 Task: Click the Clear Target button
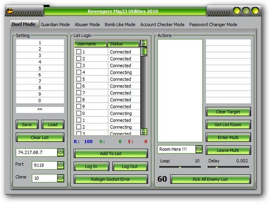[x=228, y=112]
